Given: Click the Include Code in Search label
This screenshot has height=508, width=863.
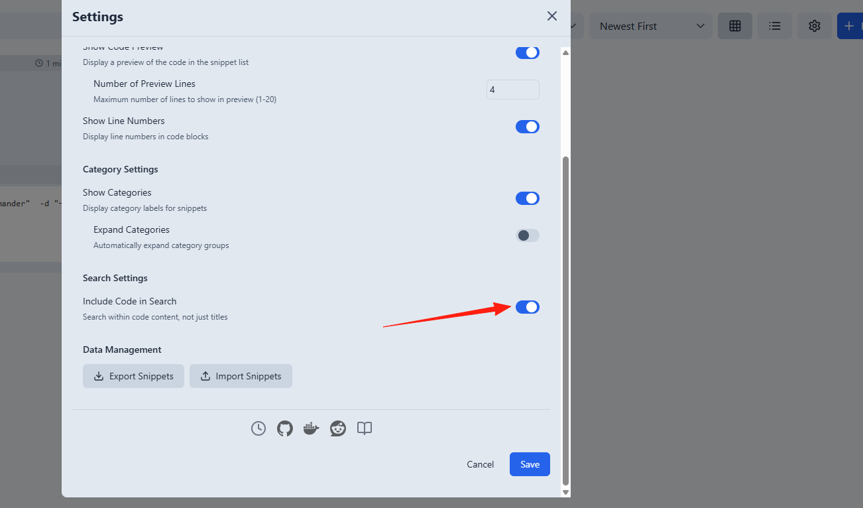Looking at the screenshot, I should pyautogui.click(x=130, y=301).
